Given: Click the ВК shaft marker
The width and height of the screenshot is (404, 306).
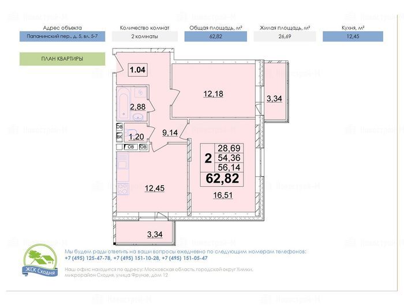Looking at the screenshot, I should (119, 137).
